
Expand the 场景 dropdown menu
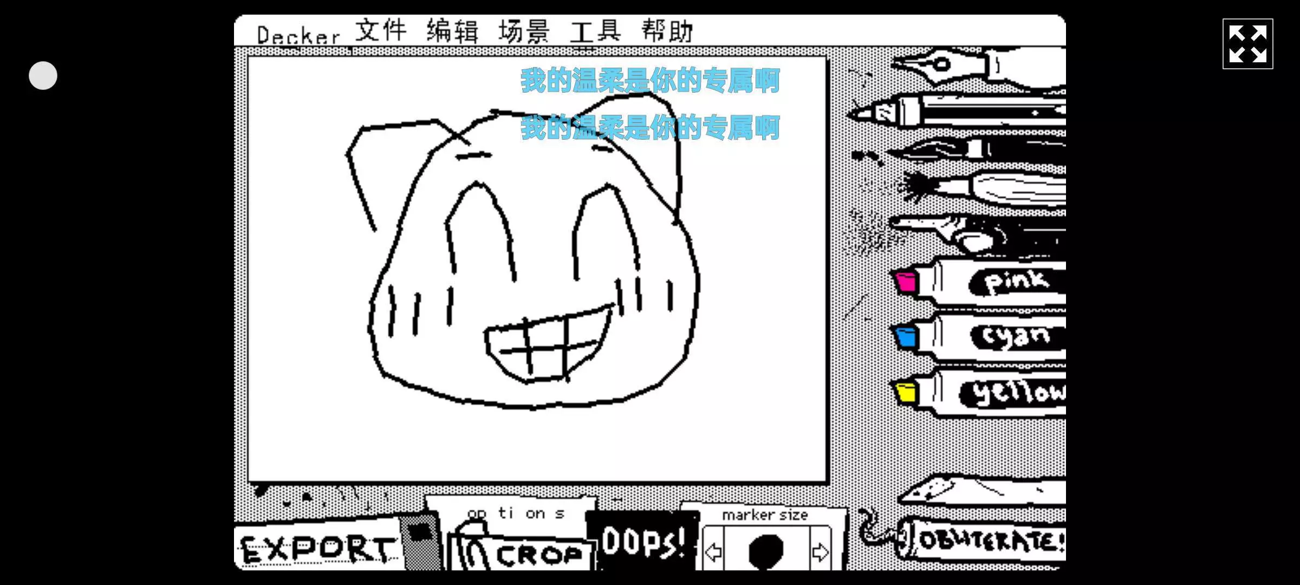click(524, 31)
